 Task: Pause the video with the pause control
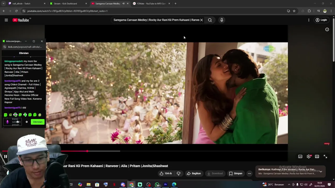5,156
